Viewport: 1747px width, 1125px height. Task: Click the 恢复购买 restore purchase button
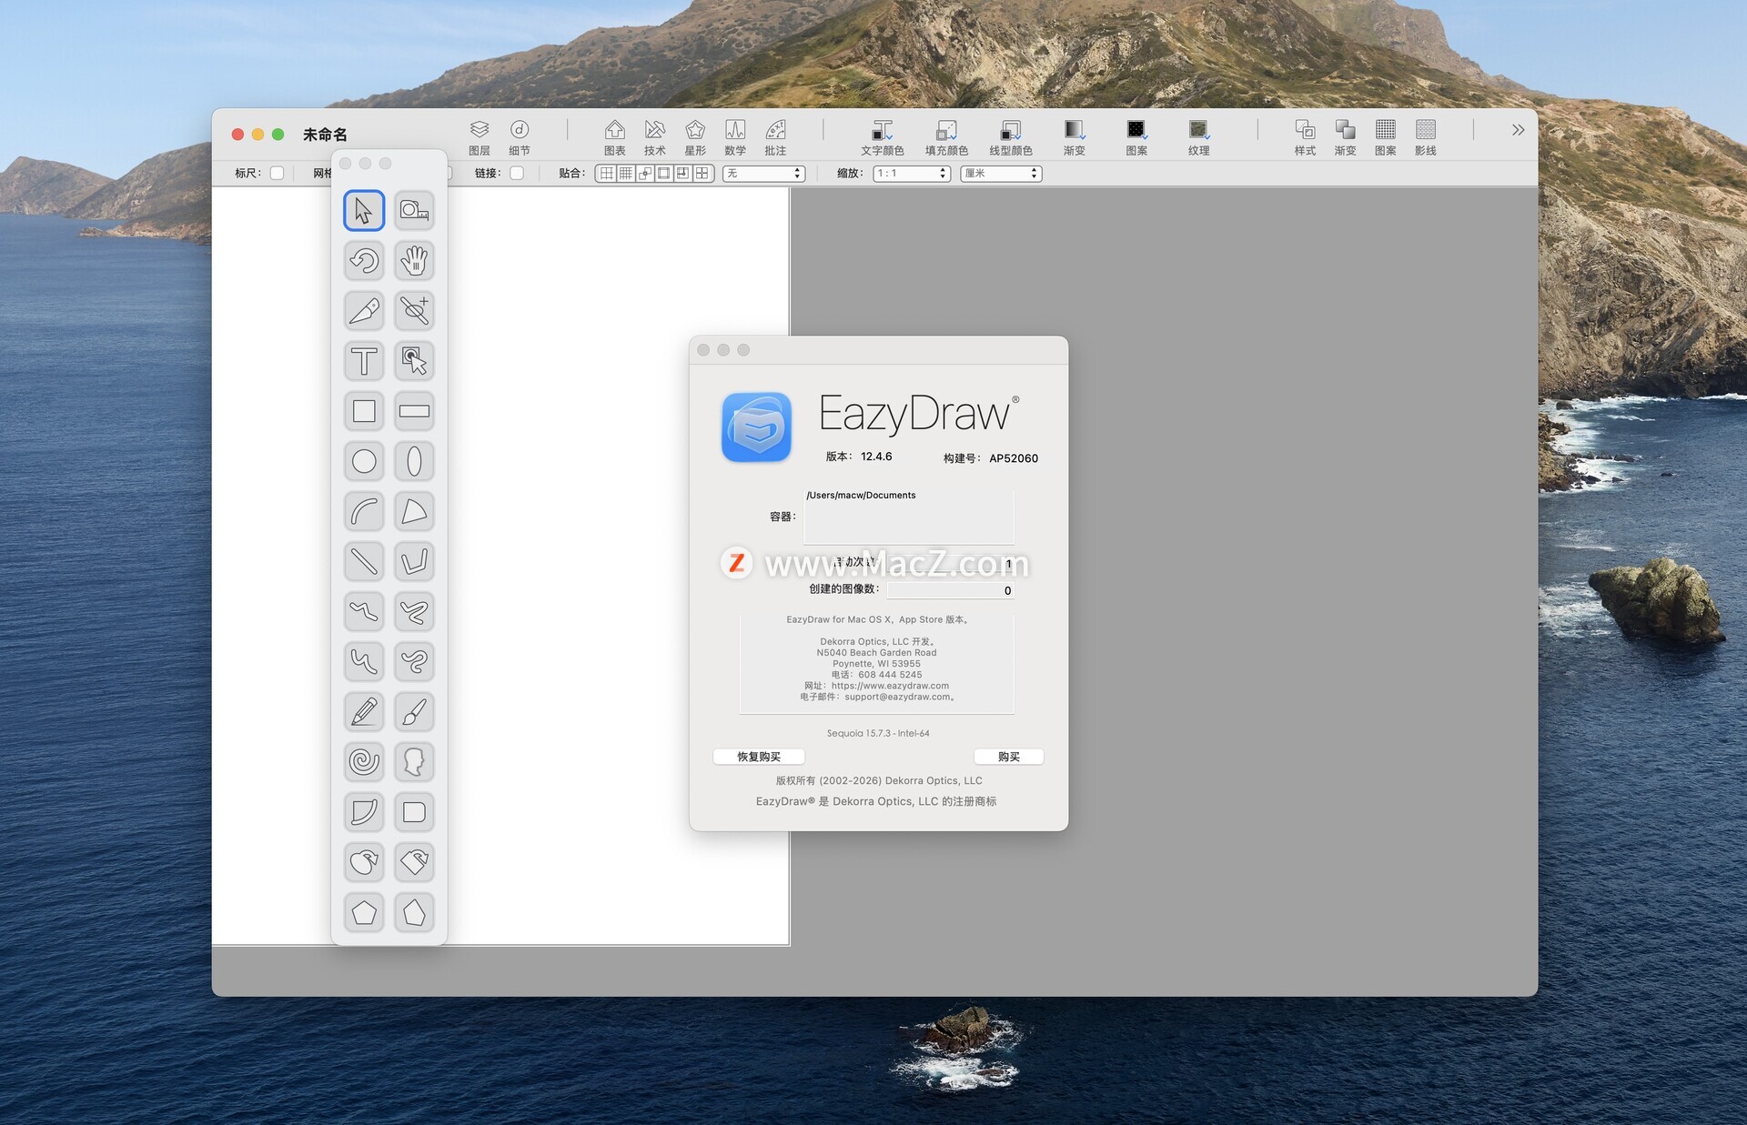(759, 757)
